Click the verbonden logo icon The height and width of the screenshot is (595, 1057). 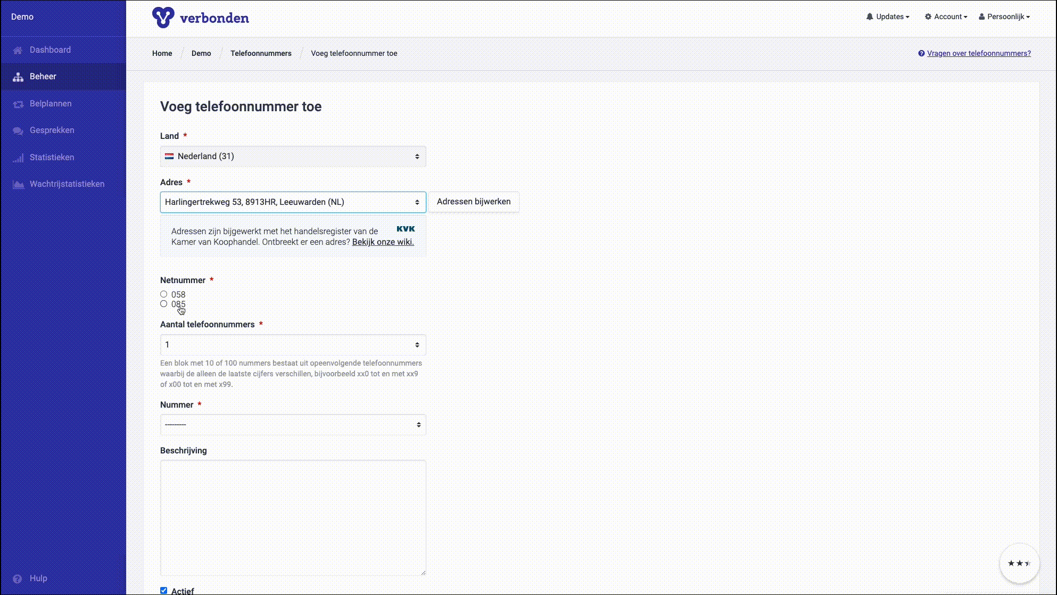[163, 17]
